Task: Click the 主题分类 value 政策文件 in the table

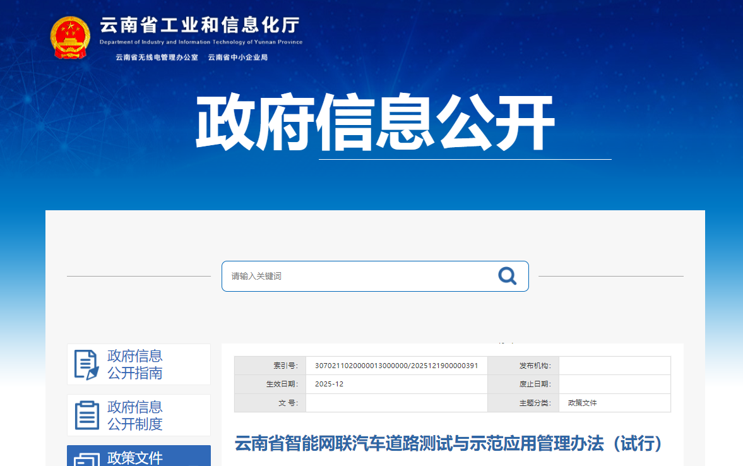Action: tap(582, 403)
